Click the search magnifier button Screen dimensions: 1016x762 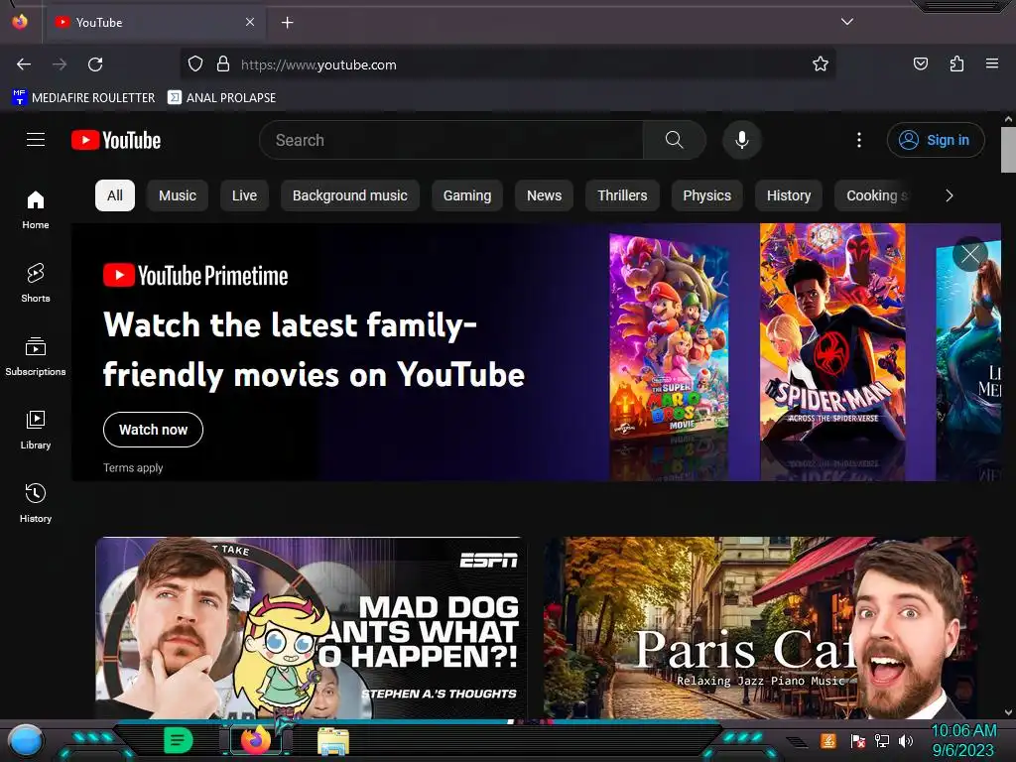point(674,140)
